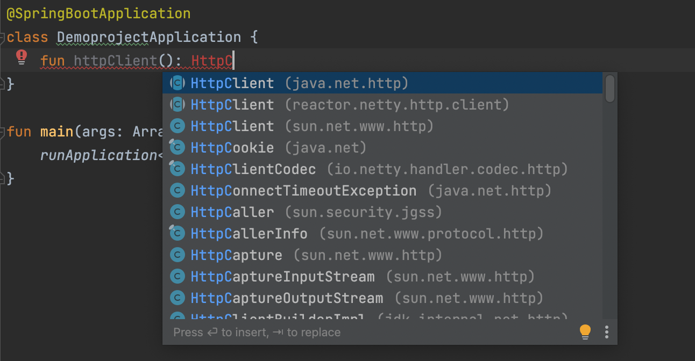The image size is (695, 361).
Task: Click class icon beside HttpCapture
Action: tap(177, 255)
